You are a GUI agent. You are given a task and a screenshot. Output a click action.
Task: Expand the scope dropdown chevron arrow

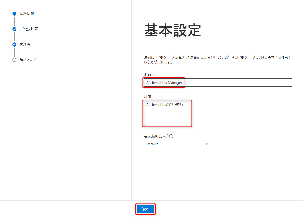tap(206, 144)
